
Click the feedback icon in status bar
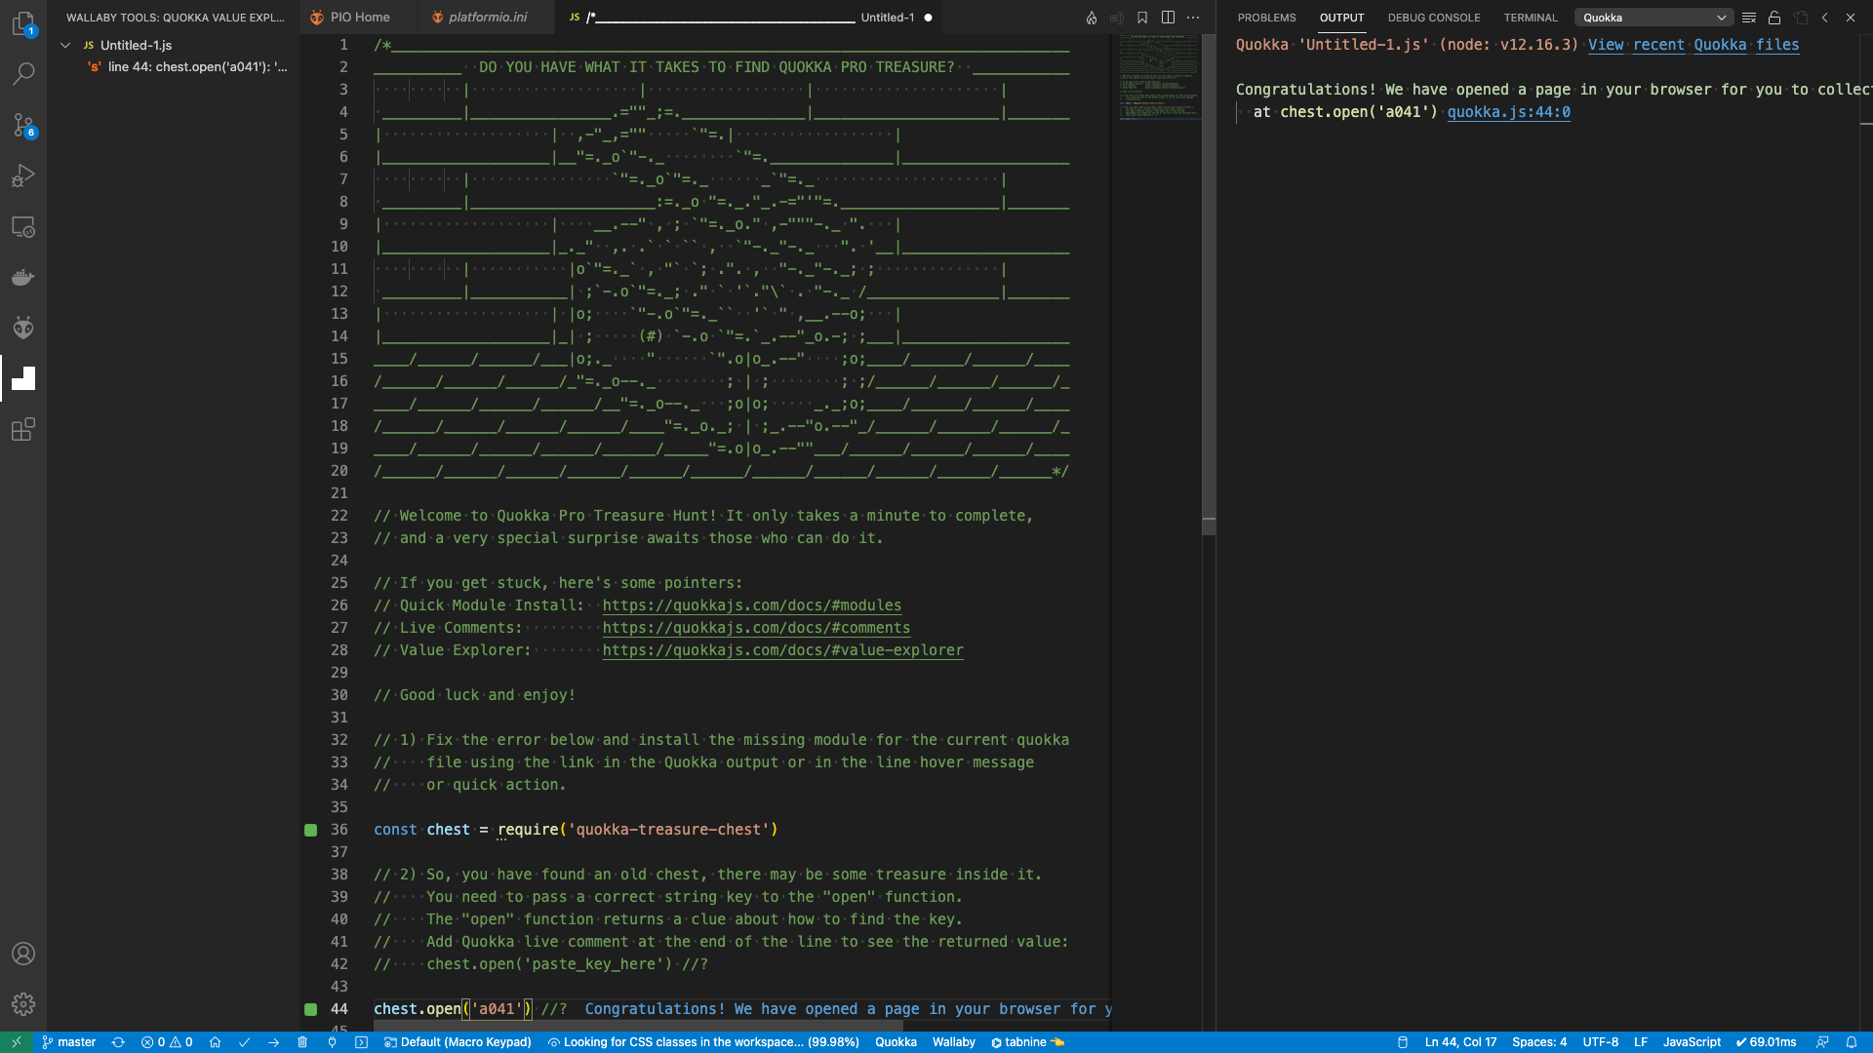point(1822,1042)
